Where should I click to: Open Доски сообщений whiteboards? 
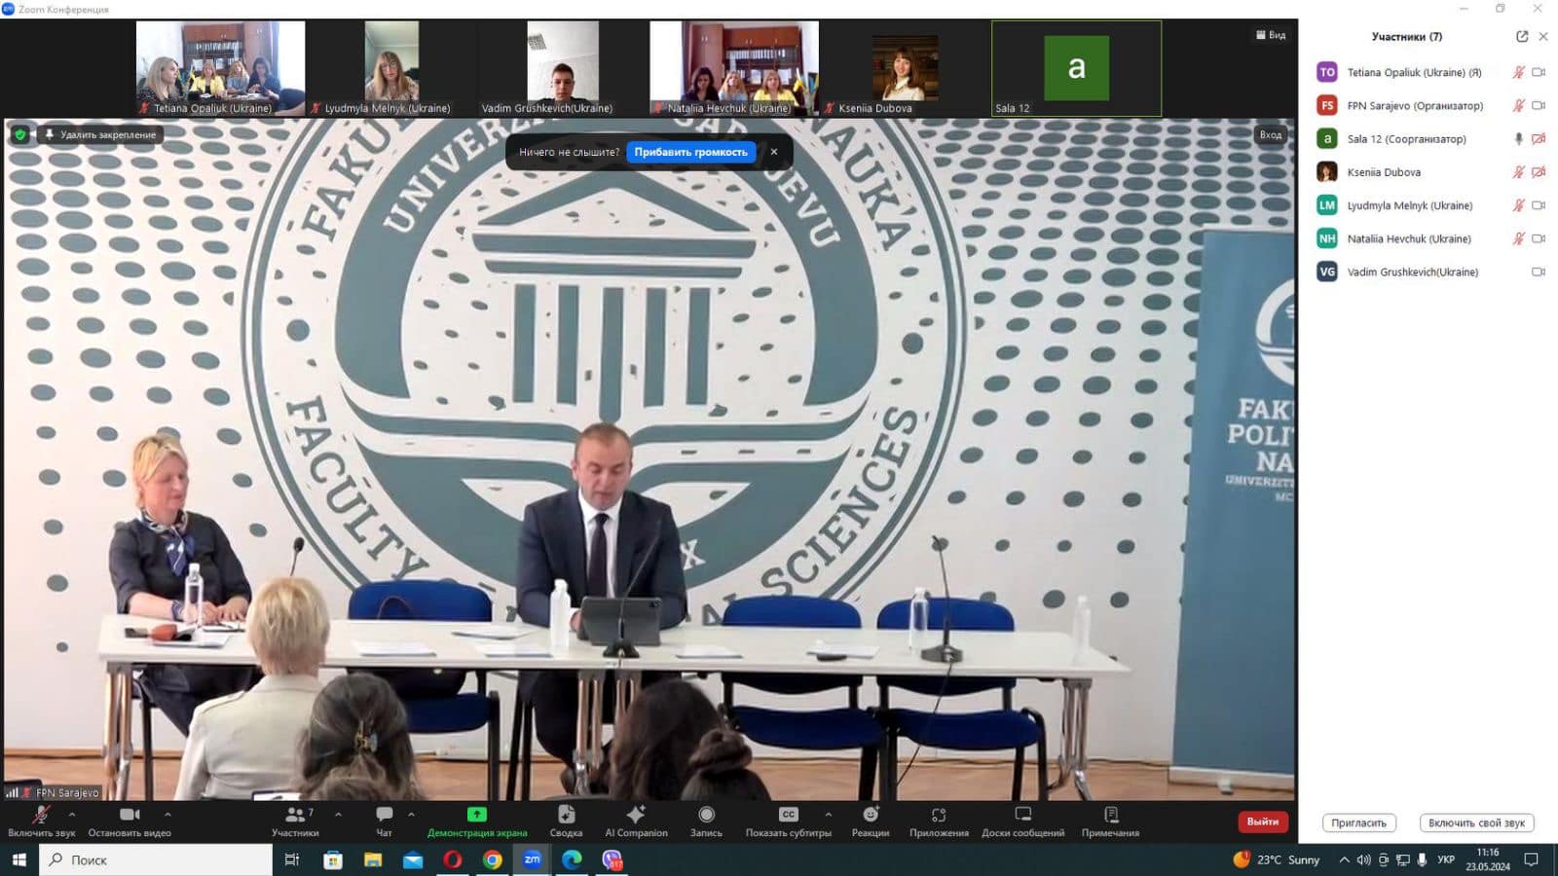(x=1022, y=821)
